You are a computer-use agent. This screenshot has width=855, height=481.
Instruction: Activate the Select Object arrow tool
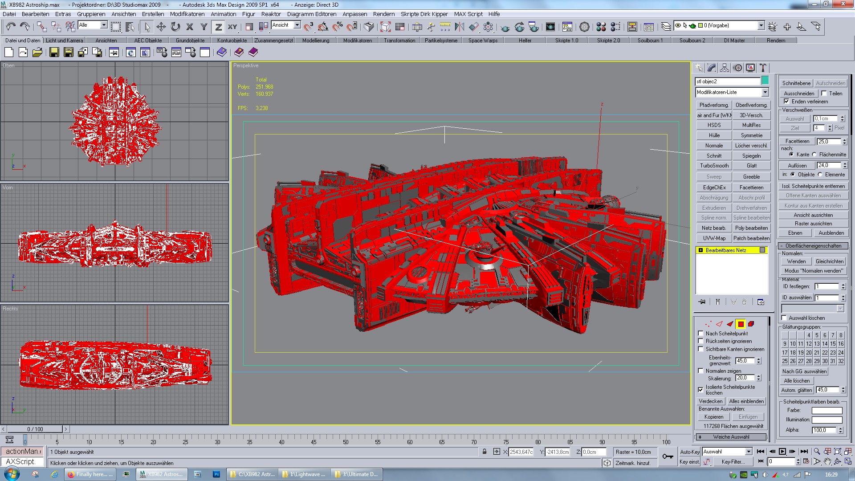147,27
